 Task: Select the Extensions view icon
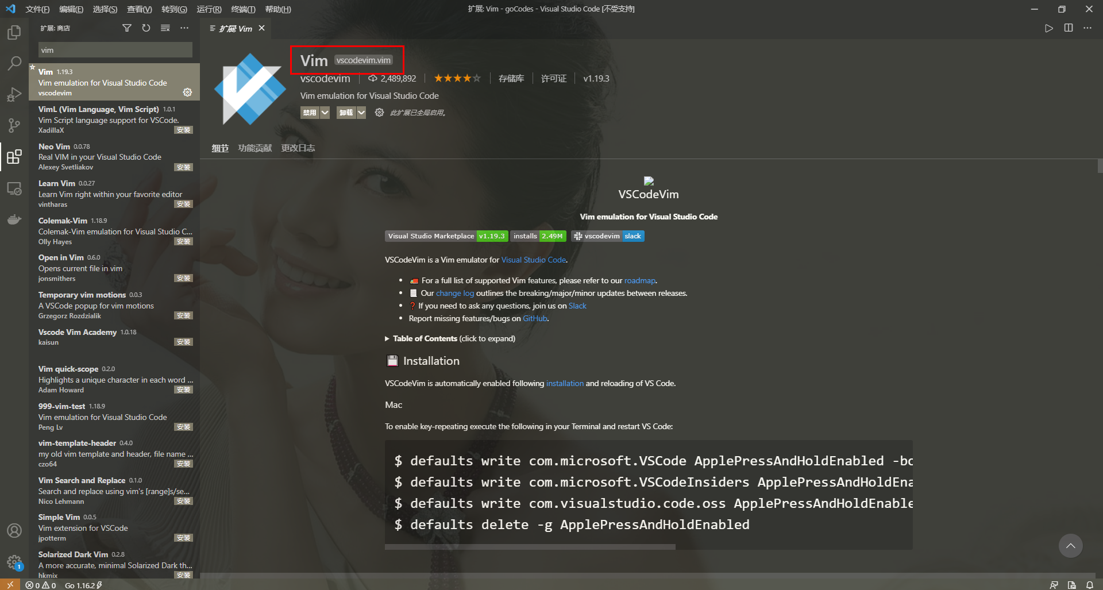click(x=14, y=156)
